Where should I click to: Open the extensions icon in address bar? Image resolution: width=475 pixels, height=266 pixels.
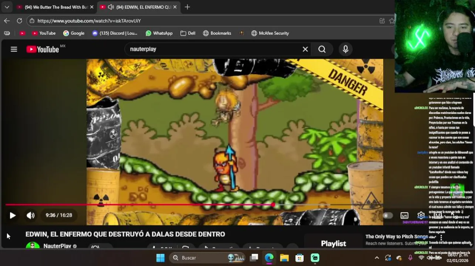pyautogui.click(x=382, y=21)
